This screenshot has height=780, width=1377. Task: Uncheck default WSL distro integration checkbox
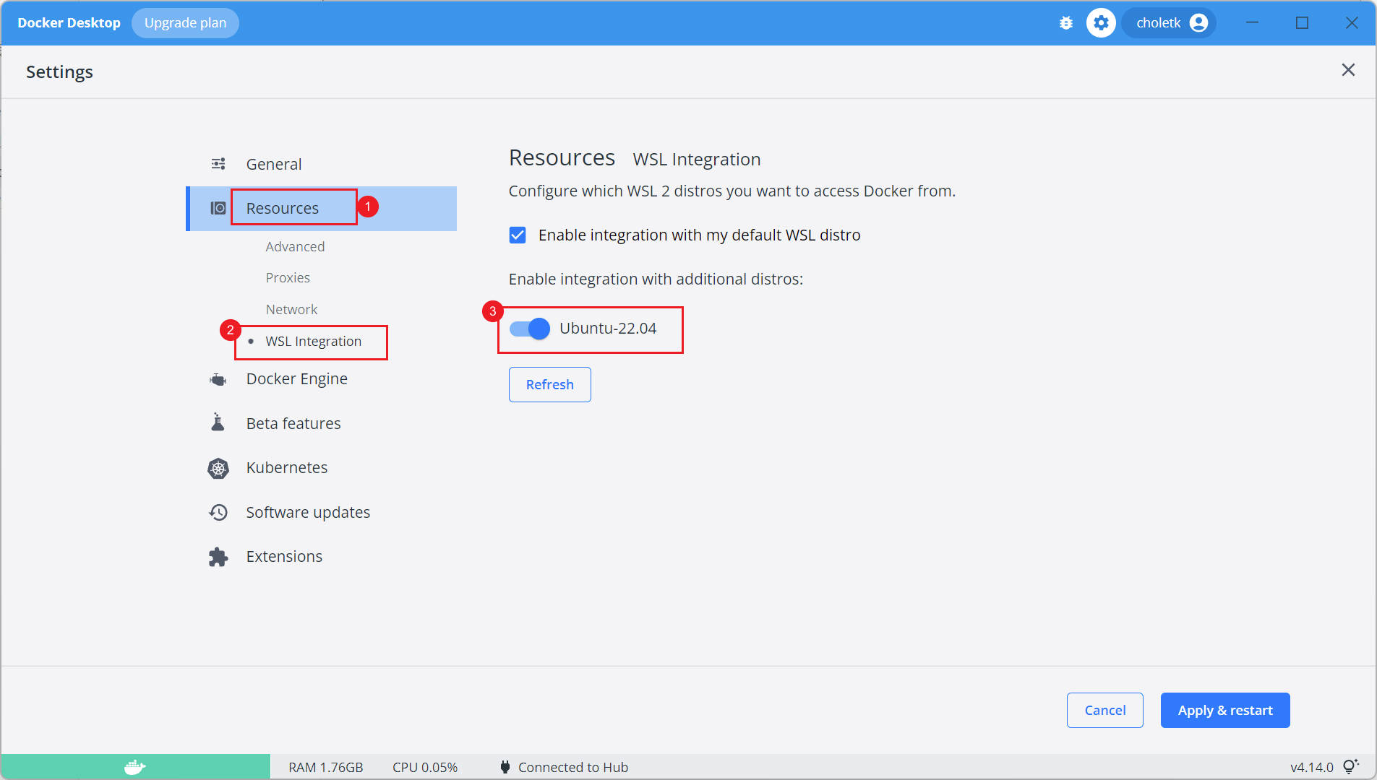coord(518,235)
